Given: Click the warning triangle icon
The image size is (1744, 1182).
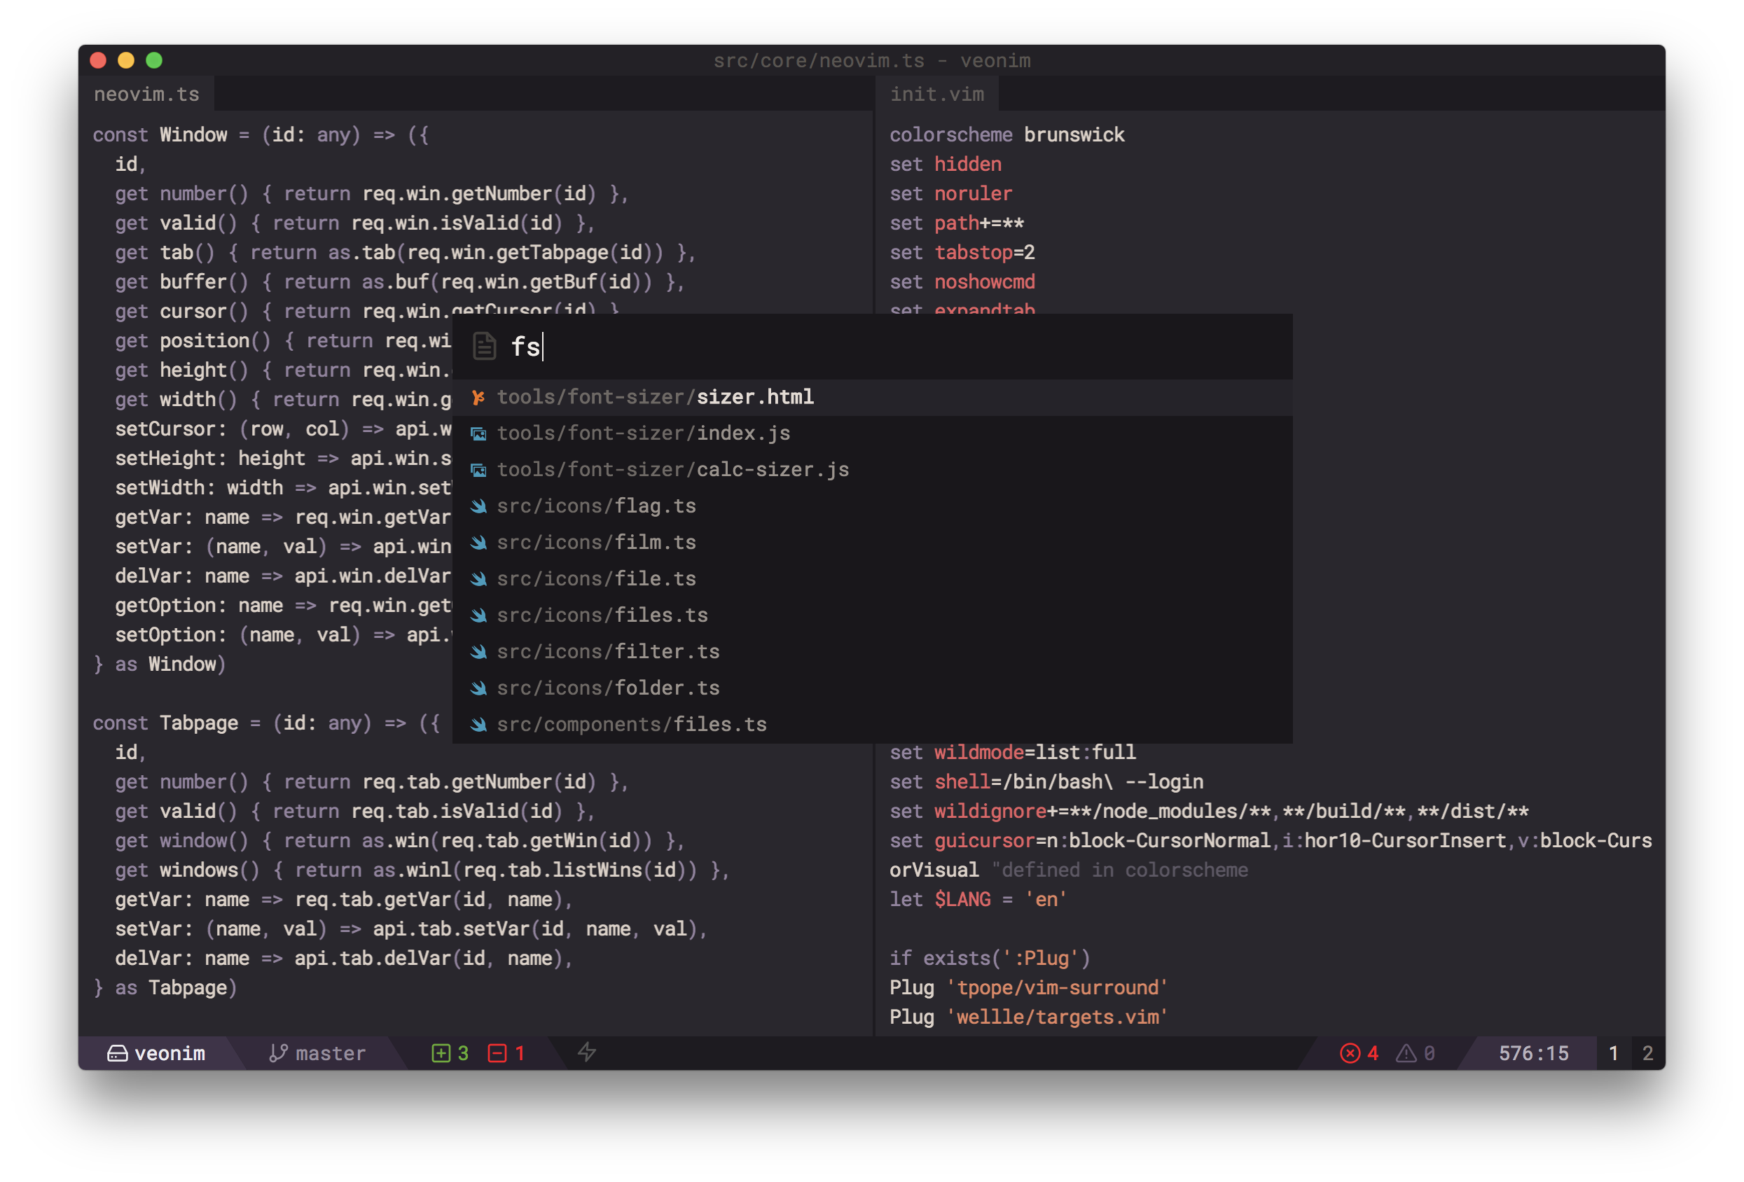Looking at the screenshot, I should point(1406,1053).
